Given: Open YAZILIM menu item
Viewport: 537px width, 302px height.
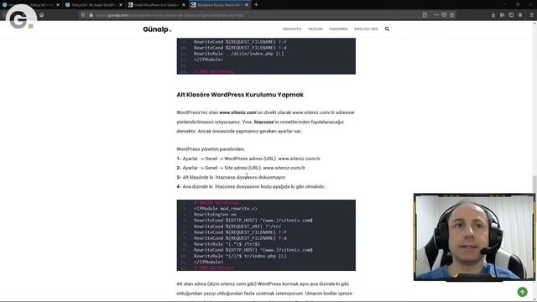Looking at the screenshot, I should [315, 29].
